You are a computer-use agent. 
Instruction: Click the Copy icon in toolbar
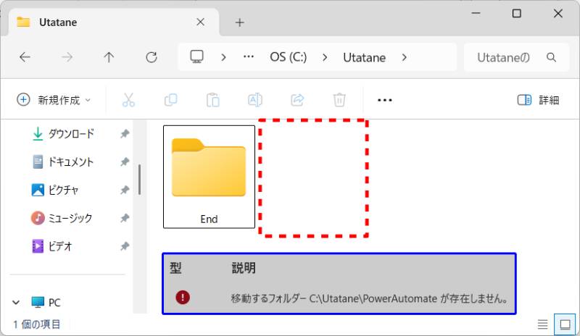click(x=170, y=100)
